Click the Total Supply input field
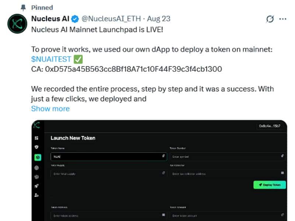The image size is (295, 221). coord(106,173)
